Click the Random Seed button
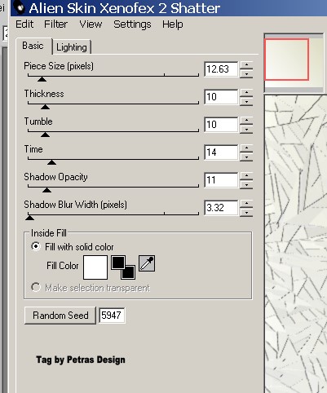327x393 pixels. (x=60, y=316)
